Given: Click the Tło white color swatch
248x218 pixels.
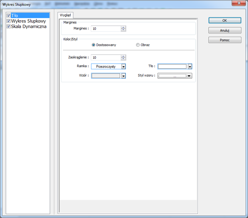Looking at the screenshot, I should tap(172, 67).
